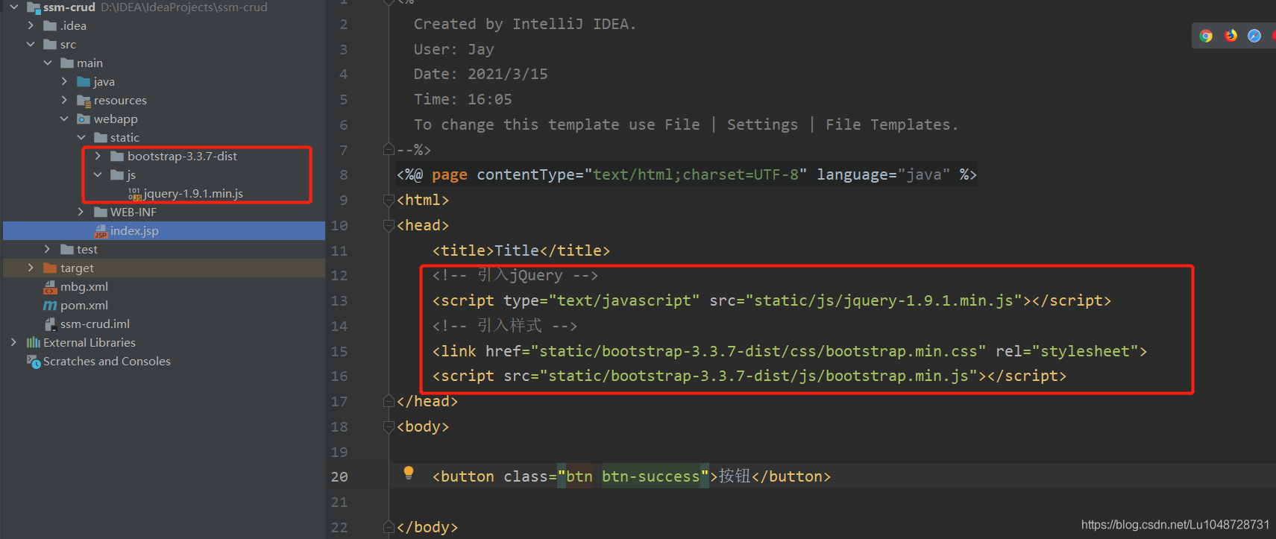Collapse the main folder chevron
This screenshot has height=539, width=1276.
click(48, 63)
